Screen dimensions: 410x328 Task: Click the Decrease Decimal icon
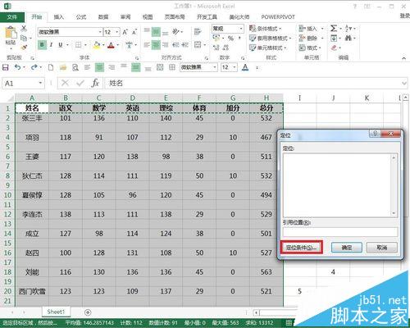pyautogui.click(x=225, y=48)
